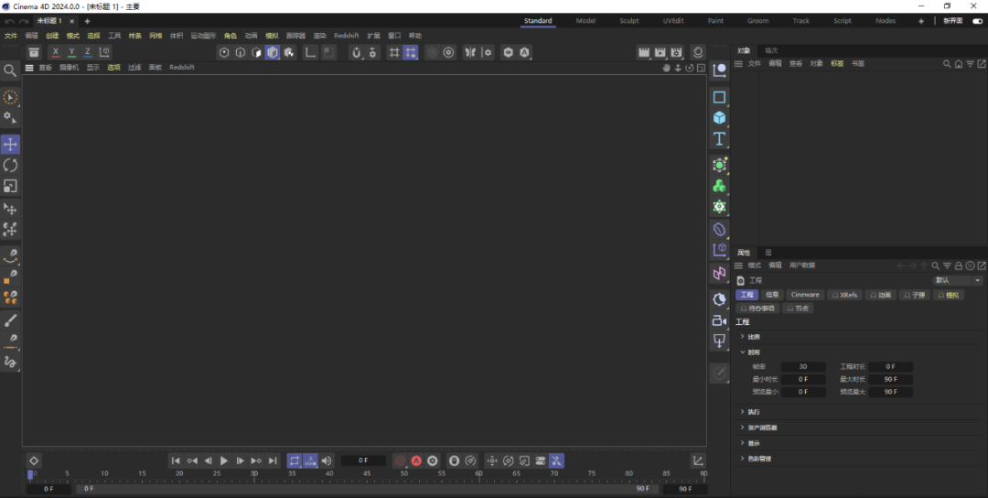Click timeline ruler at frame 45
This screenshot has width=988, height=498.
tap(366, 474)
